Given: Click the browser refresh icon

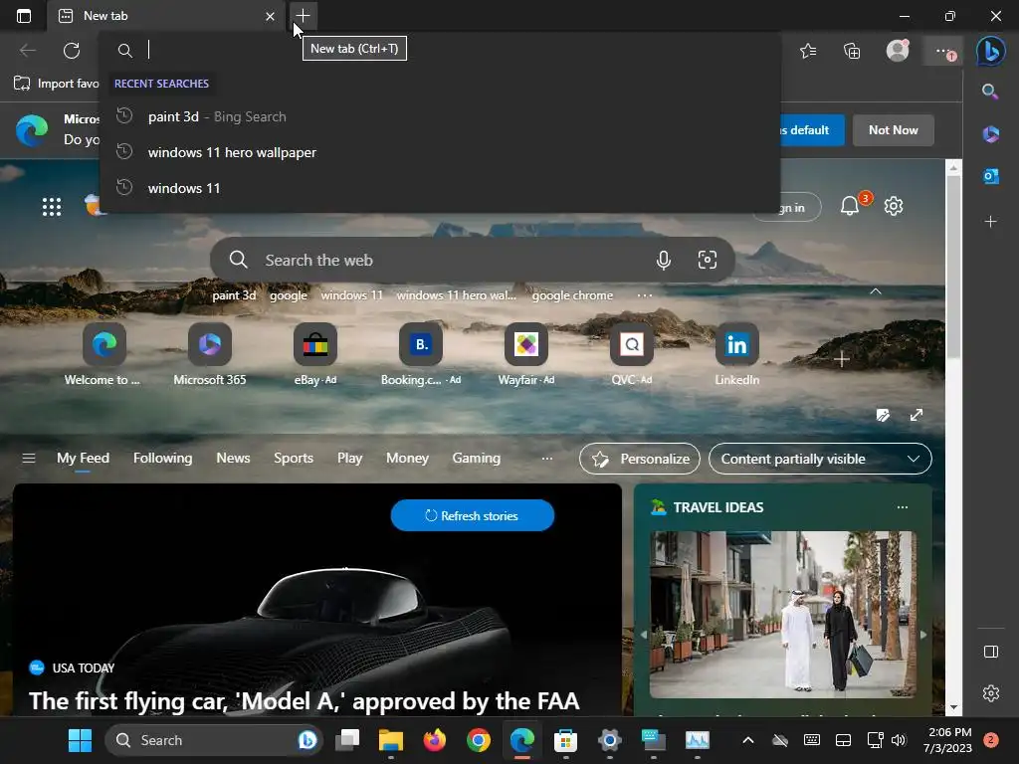Looking at the screenshot, I should (x=72, y=50).
